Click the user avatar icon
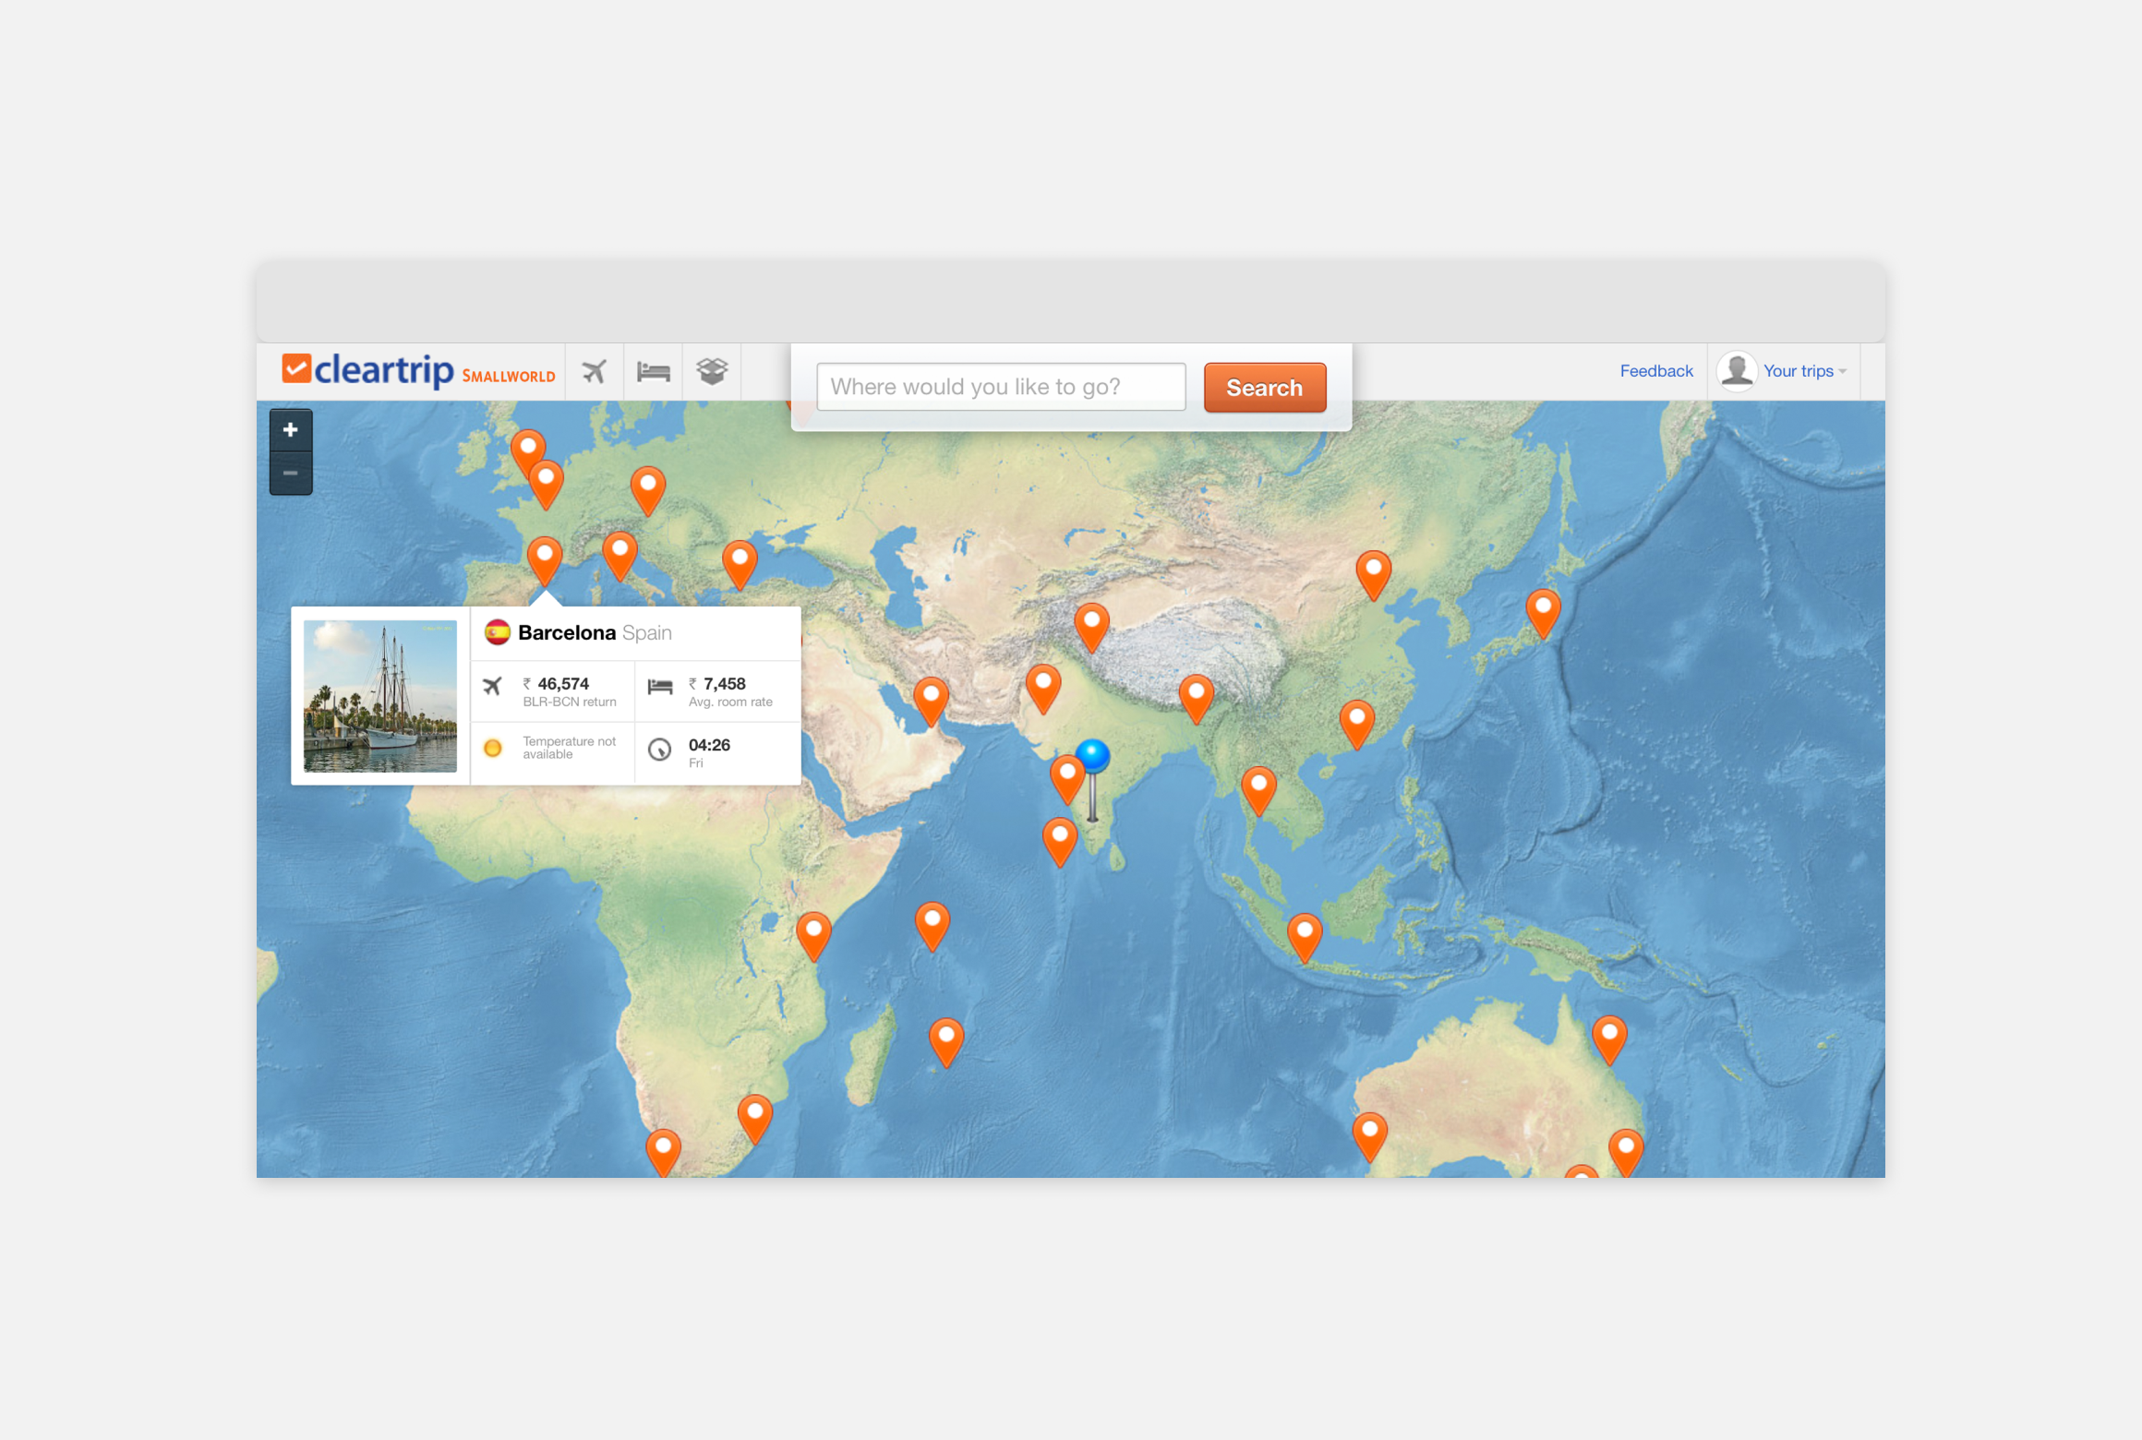This screenshot has width=2142, height=1440. (1737, 371)
